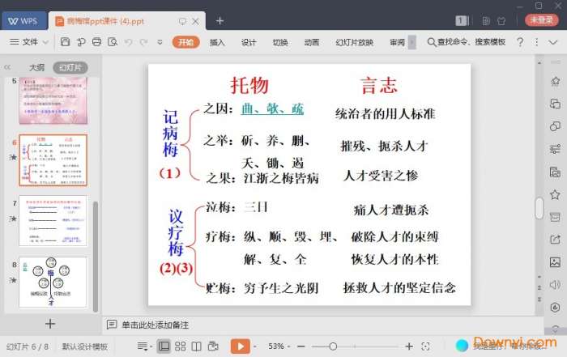Expand quick access toolbar dropdown
This screenshot has width=567, height=357.
160,42
